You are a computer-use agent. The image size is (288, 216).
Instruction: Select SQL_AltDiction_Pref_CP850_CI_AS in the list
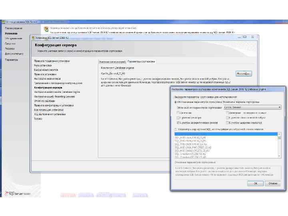(x=193, y=148)
